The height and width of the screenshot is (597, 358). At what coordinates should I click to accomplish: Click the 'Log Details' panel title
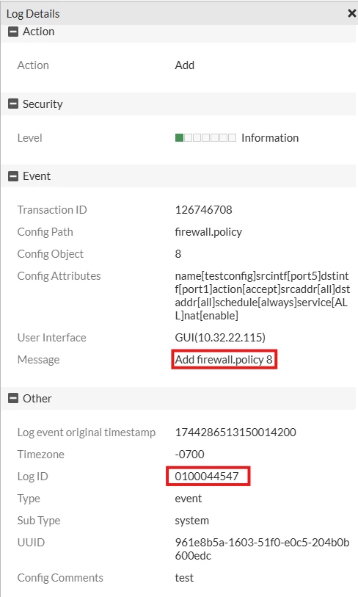(x=33, y=14)
